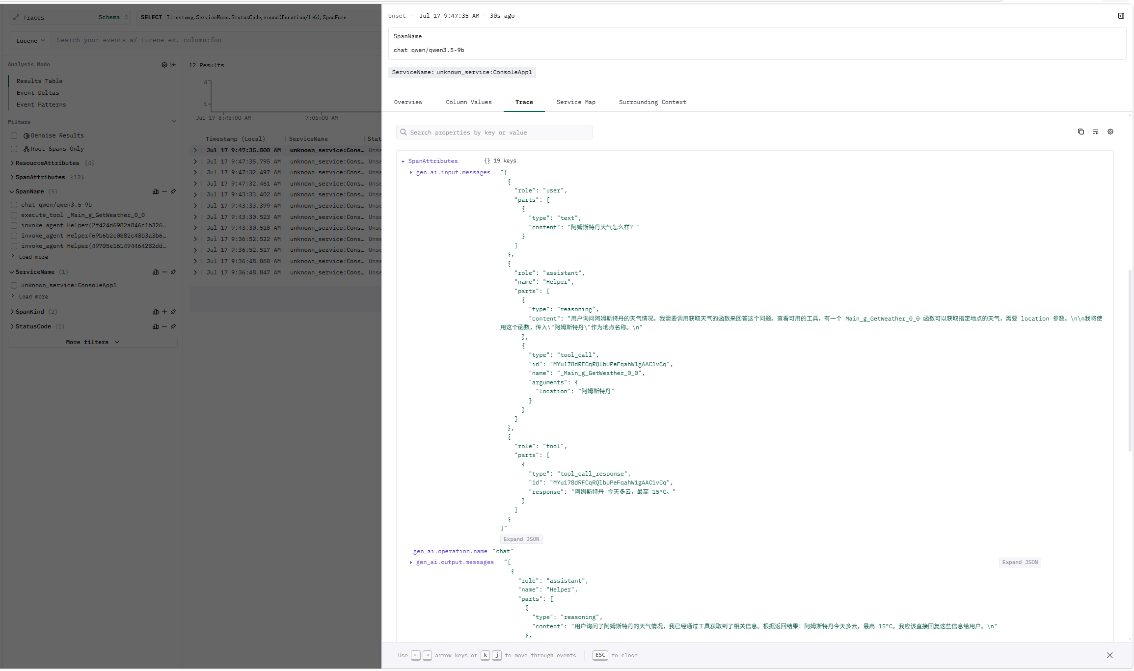Click Expand JSON below gen_ai.input.messages
Image resolution: width=1134 pixels, height=671 pixels.
[521, 539]
